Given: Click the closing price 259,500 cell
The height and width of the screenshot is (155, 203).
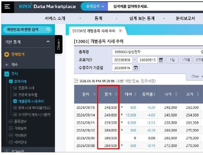Looking at the screenshot, I should (x=108, y=123).
